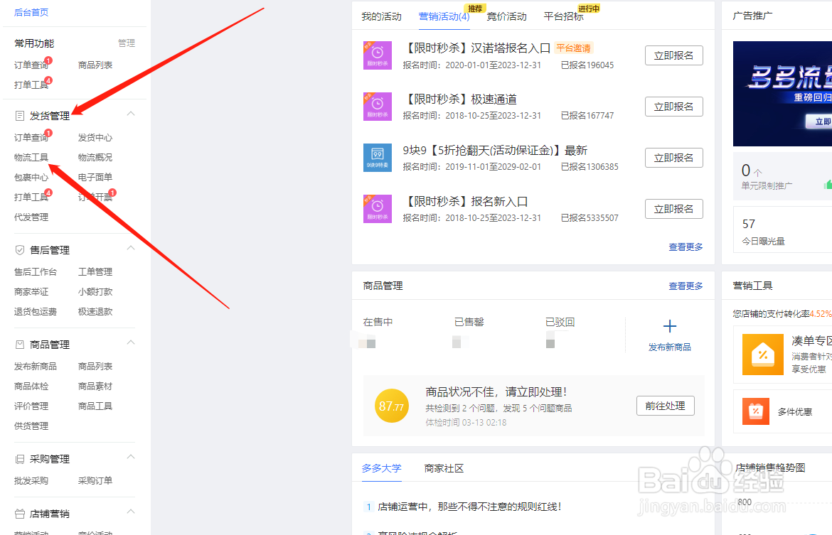The width and height of the screenshot is (832, 535).
Task: Open 商家举证
Action: click(x=31, y=291)
